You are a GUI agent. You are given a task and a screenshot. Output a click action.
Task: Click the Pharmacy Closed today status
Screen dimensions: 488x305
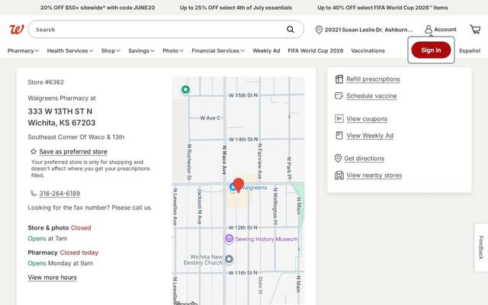[63, 252]
